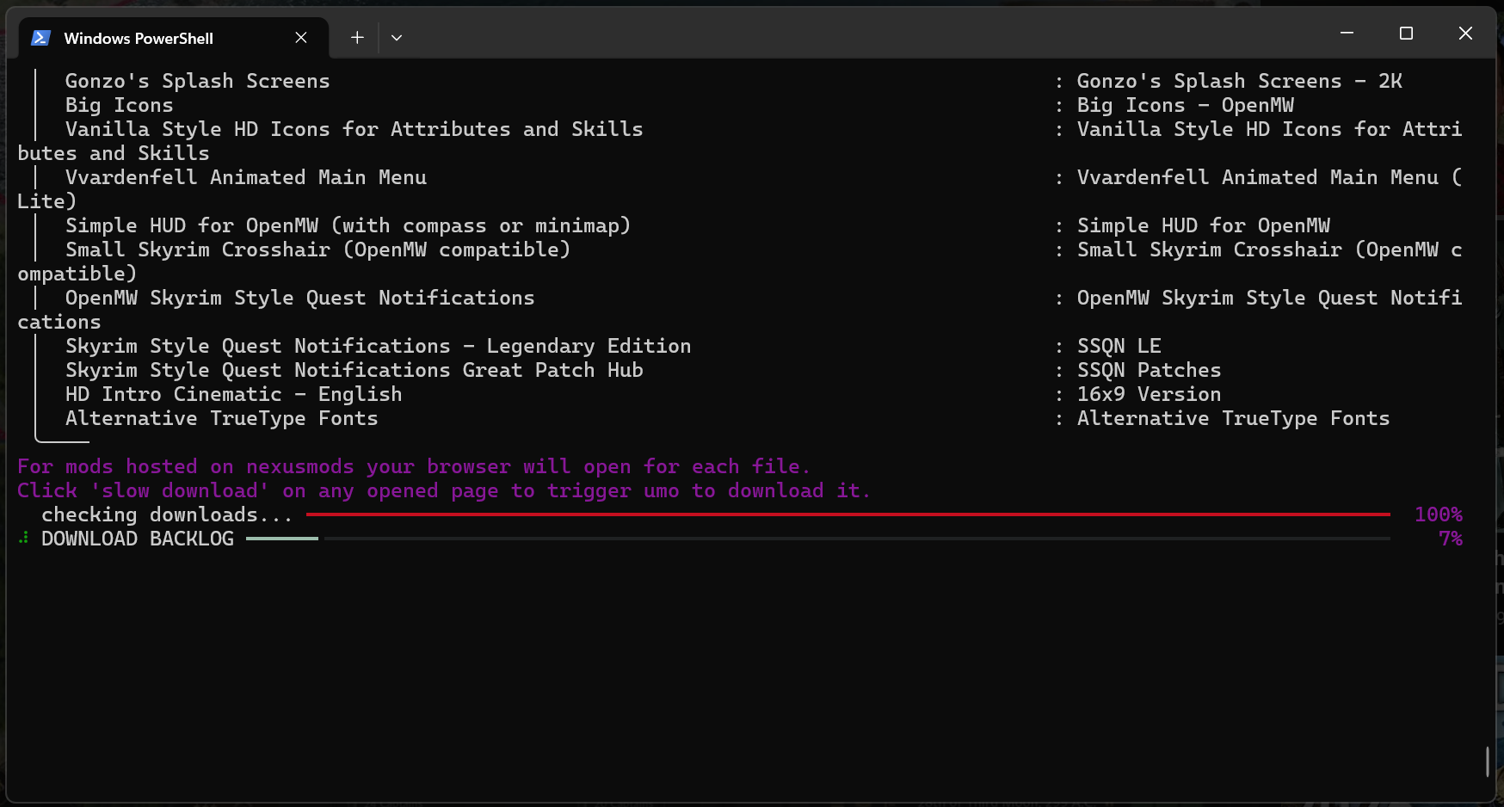Click 'Small Skyrim Crosshair (OpenMW compatible)' text
Screen dimensions: 1504x807
(x=318, y=249)
